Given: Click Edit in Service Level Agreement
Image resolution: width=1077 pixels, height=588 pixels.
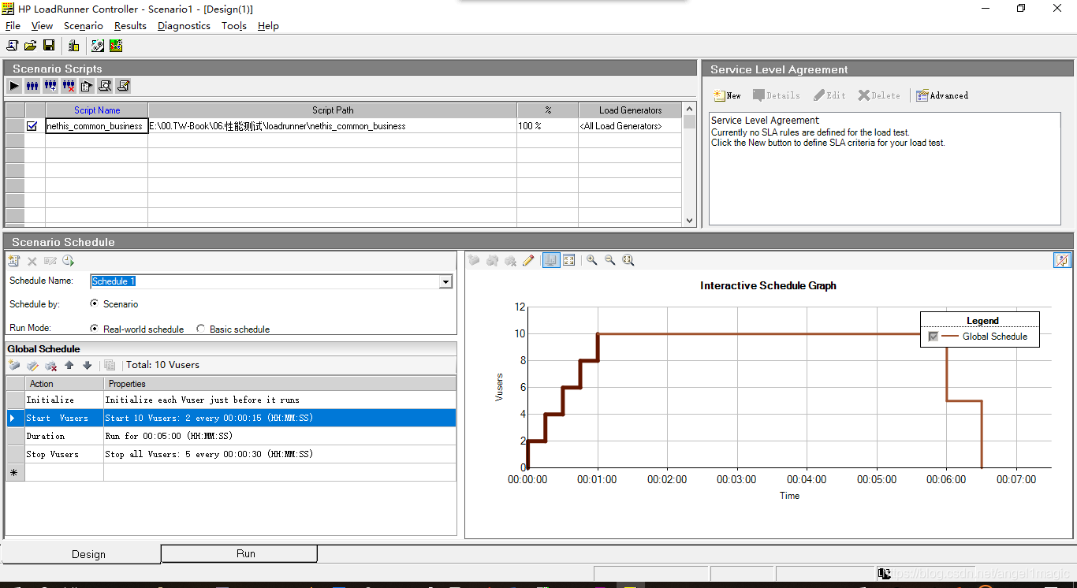Looking at the screenshot, I should (830, 95).
